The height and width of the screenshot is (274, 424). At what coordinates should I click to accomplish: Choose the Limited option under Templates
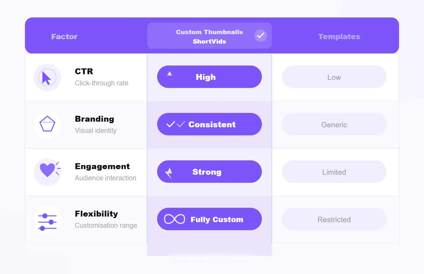click(x=334, y=172)
